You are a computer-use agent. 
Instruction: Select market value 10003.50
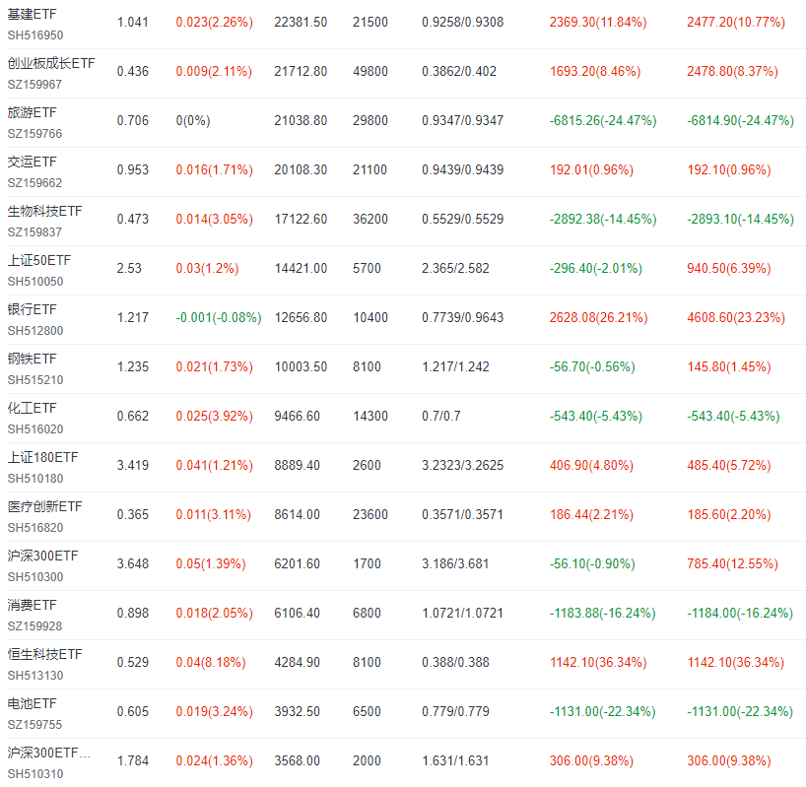[x=301, y=367]
